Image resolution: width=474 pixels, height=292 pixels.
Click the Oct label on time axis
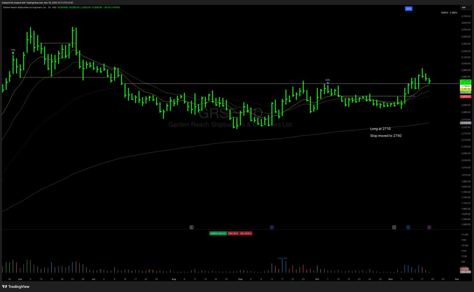click(317, 279)
